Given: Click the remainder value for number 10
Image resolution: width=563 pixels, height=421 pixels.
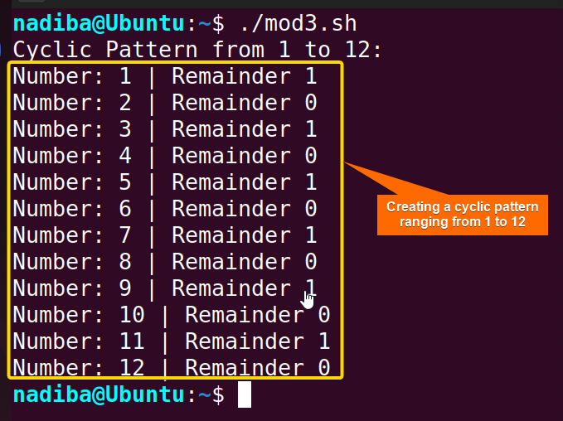Looking at the screenshot, I should [324, 315].
